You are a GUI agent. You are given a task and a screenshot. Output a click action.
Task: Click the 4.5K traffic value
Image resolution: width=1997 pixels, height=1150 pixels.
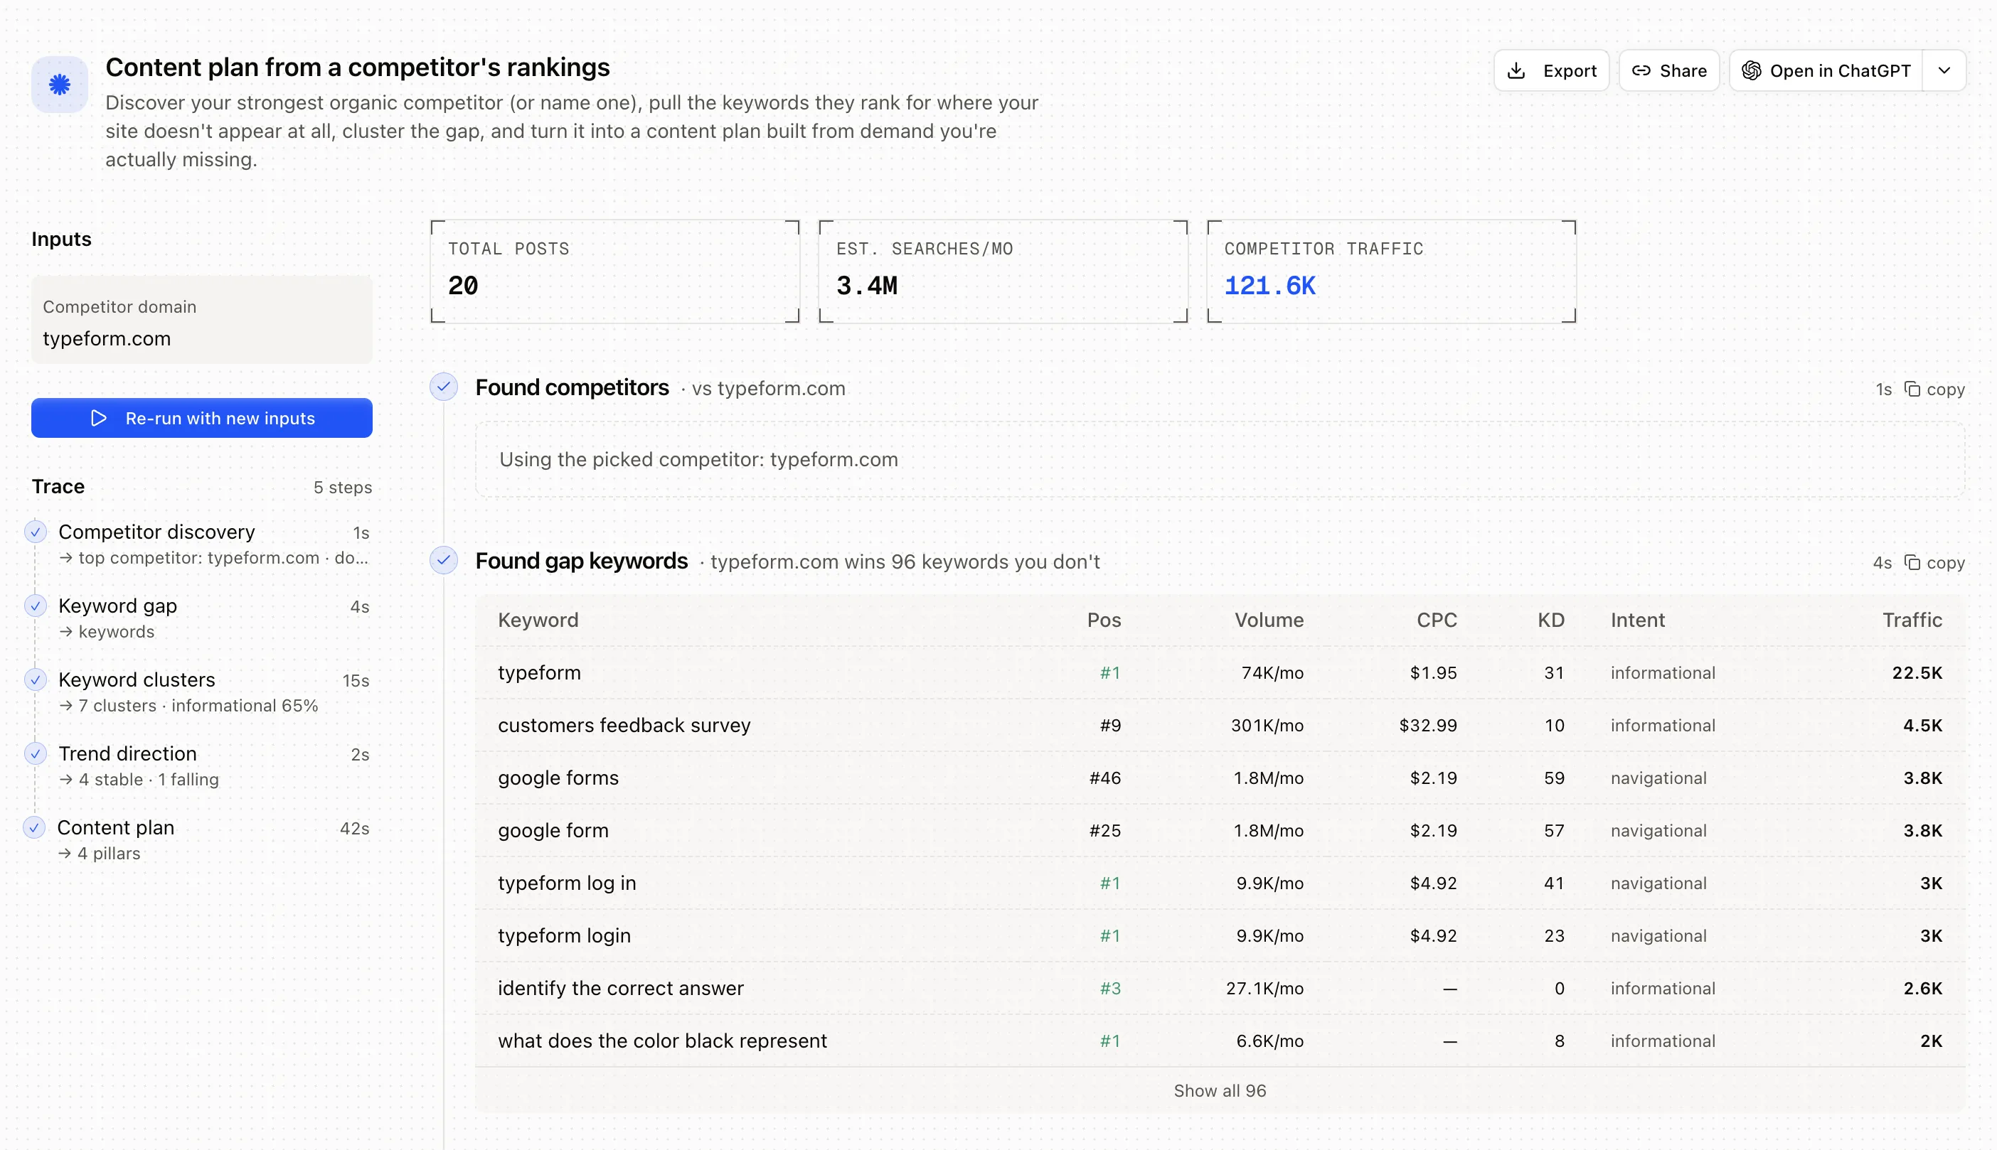(1922, 725)
